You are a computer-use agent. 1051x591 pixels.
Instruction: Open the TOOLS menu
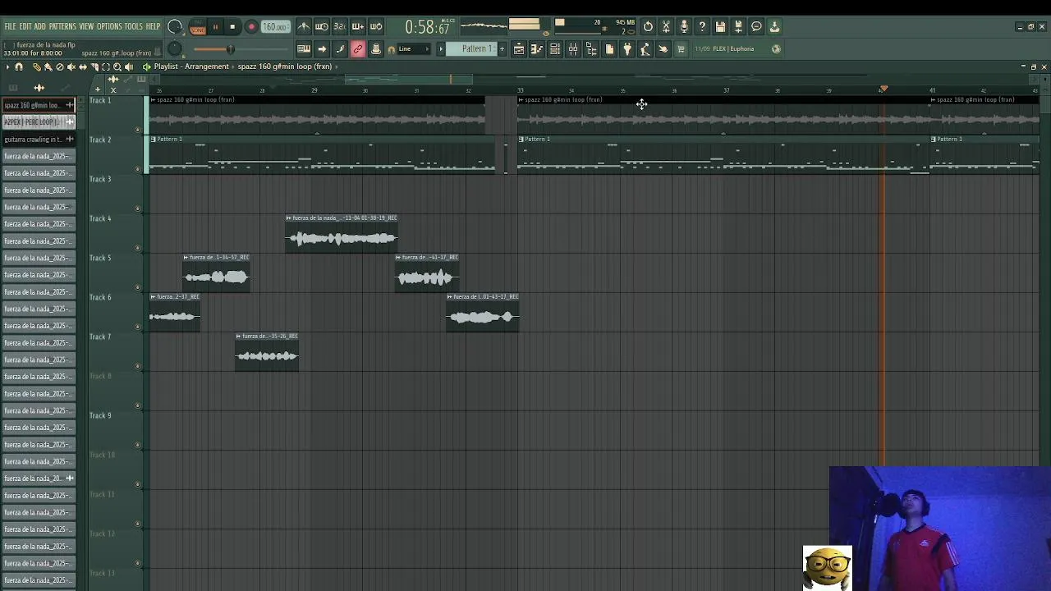click(134, 26)
